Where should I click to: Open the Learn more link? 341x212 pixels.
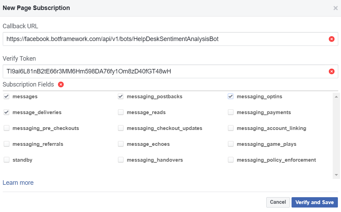tap(18, 183)
